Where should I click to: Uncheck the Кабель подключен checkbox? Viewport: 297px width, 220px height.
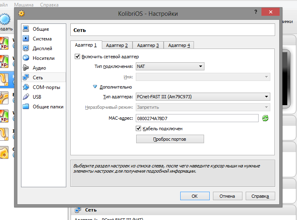click(x=139, y=129)
